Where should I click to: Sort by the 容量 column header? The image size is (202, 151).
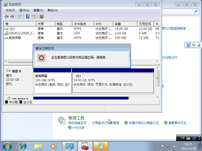pos(125,24)
